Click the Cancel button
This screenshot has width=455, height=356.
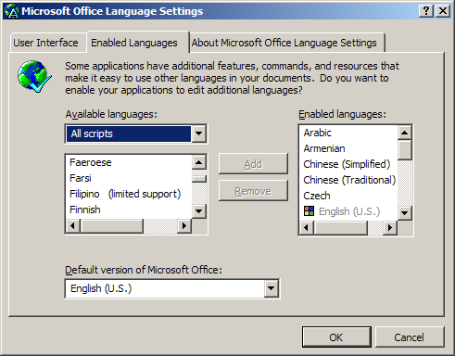tap(410, 337)
